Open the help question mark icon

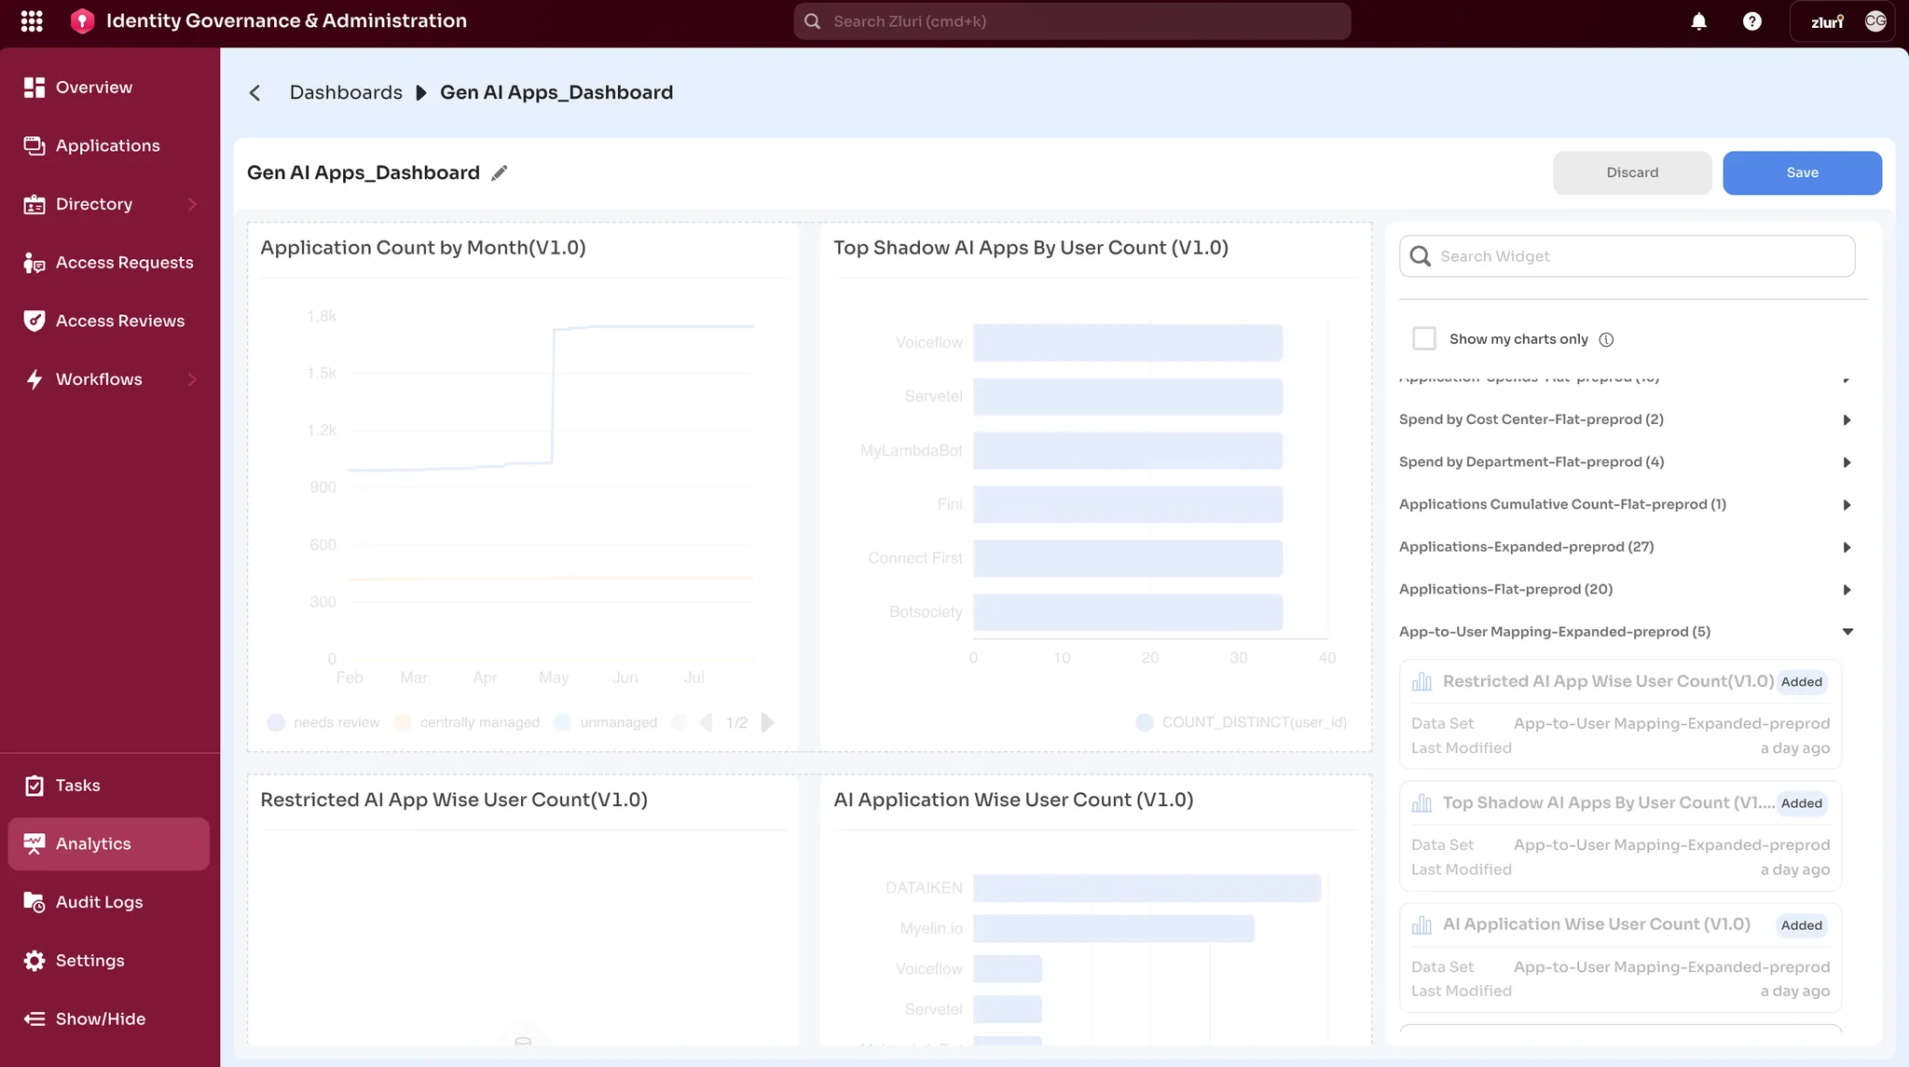[1751, 21]
